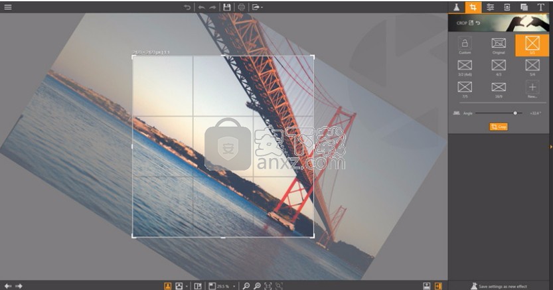
Task: Redo the action in the top toolbar
Action: [212, 7]
